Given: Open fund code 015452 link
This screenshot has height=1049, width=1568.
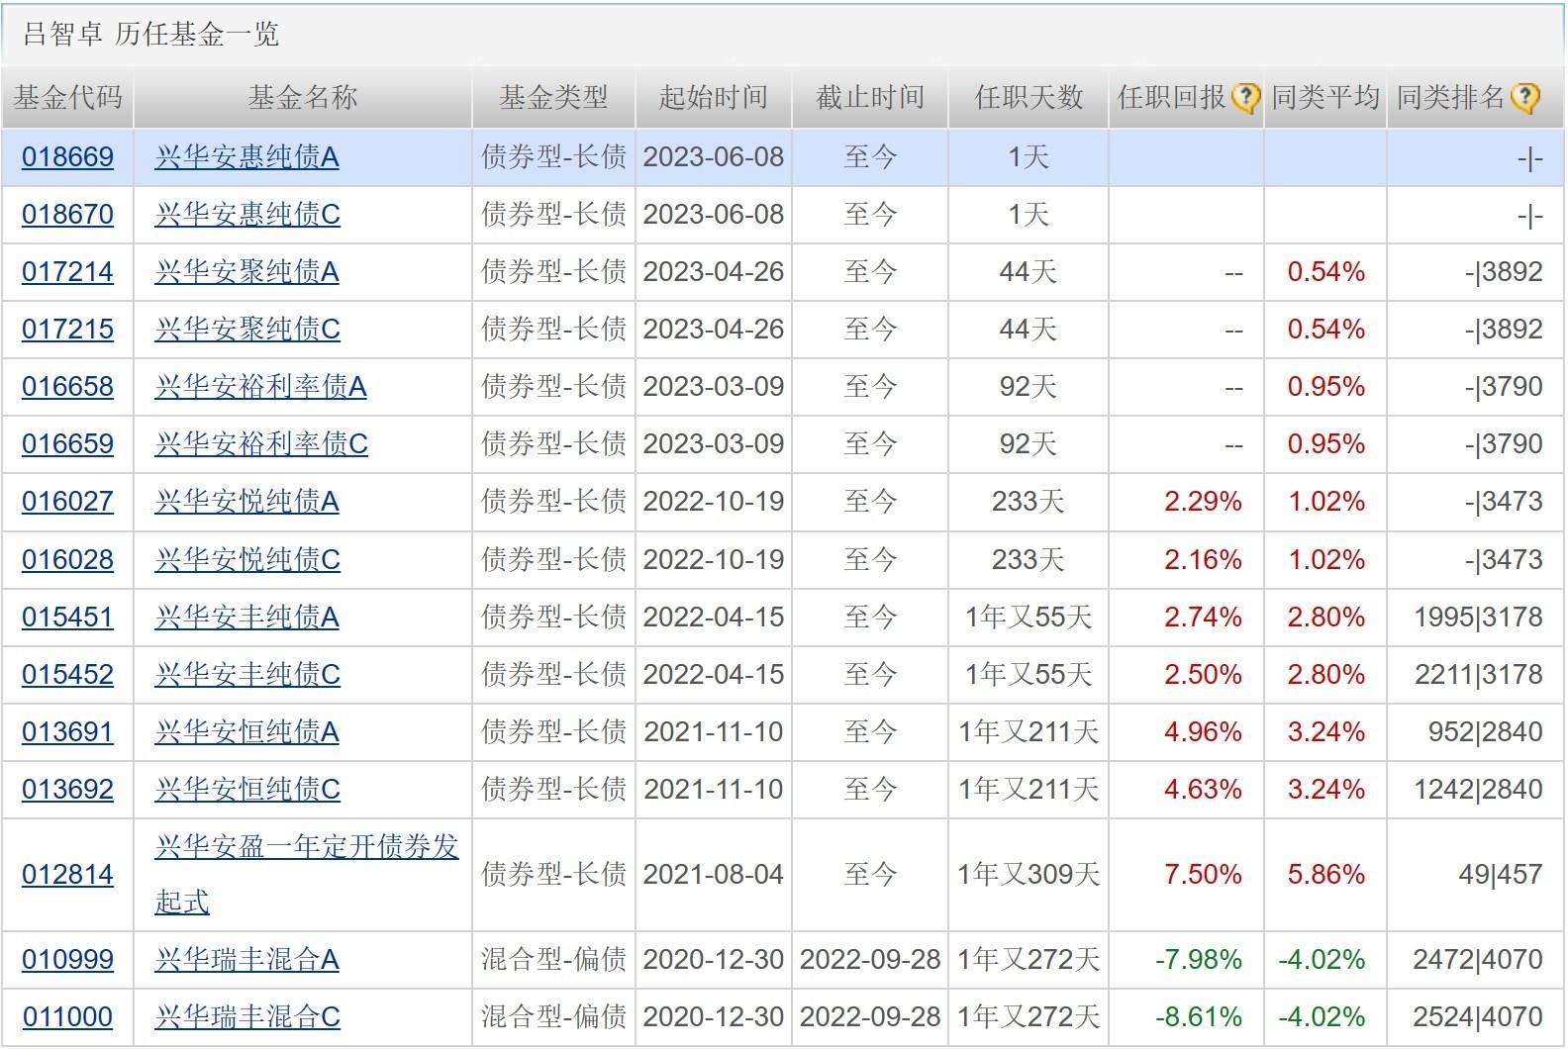Looking at the screenshot, I should coord(67,675).
